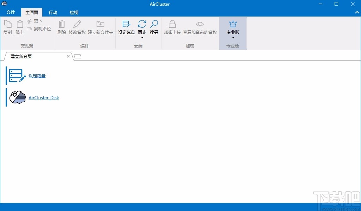Click the 同步 (Sync) icon
Viewport: 361px width, 211px height.
coord(142,25)
